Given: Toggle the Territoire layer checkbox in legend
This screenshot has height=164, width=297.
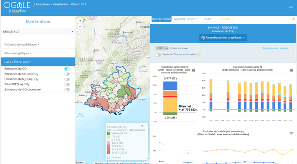Looking at the screenshot, I should [x=108, y=157].
